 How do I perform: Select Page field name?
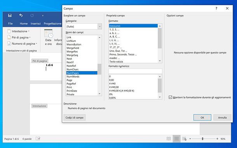click(82, 80)
